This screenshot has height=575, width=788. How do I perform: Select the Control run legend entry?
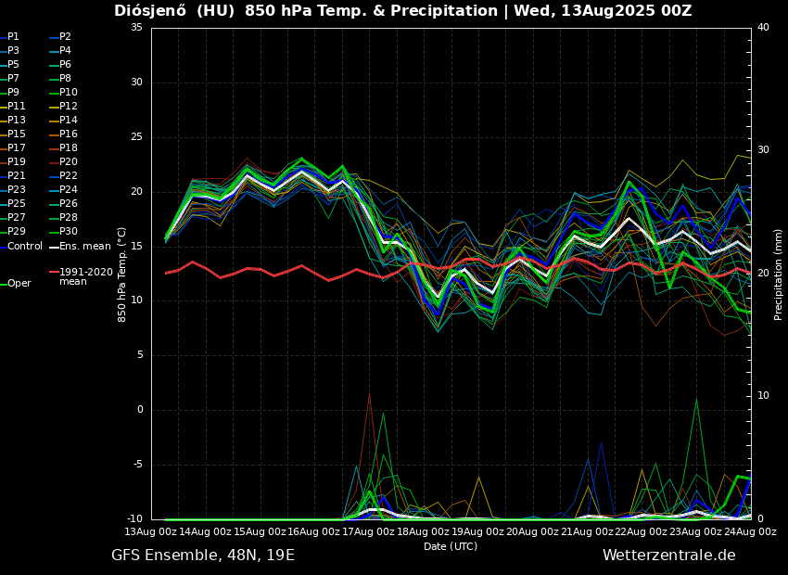(25, 247)
